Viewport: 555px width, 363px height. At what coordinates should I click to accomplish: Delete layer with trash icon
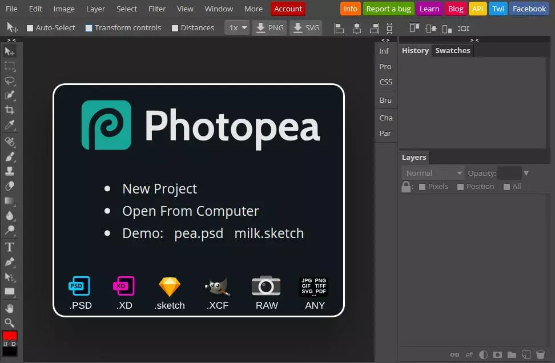541,354
